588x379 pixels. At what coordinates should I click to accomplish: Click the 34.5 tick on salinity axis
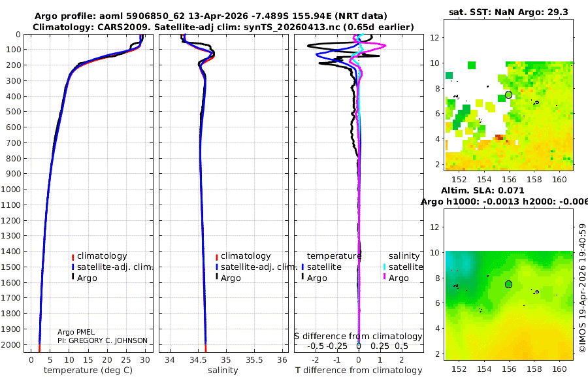(197, 360)
